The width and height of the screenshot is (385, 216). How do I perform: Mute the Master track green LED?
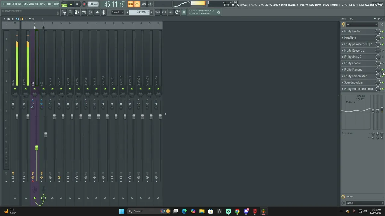pyautogui.click(x=15, y=89)
